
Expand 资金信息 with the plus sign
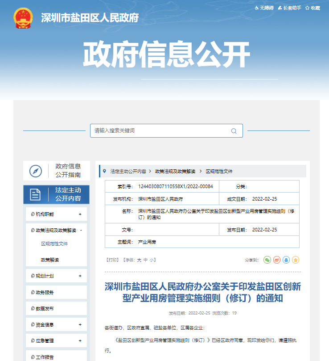80,325
